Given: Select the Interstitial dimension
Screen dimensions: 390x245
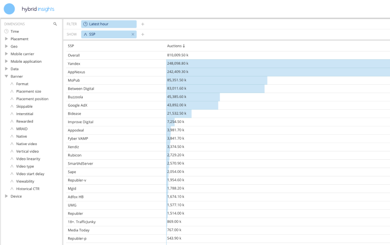Looking at the screenshot, I should coord(24,114).
